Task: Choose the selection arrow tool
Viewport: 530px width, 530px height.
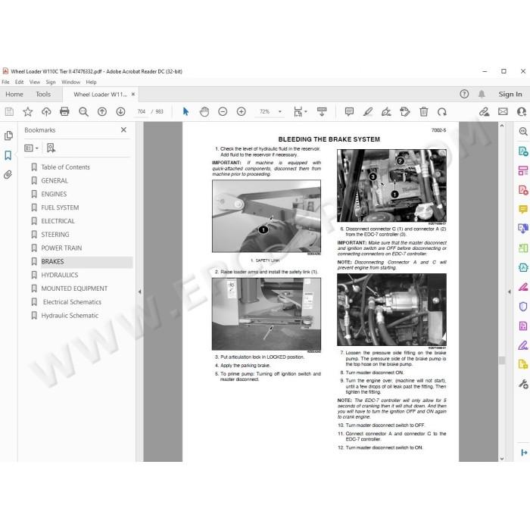Action: [x=185, y=111]
